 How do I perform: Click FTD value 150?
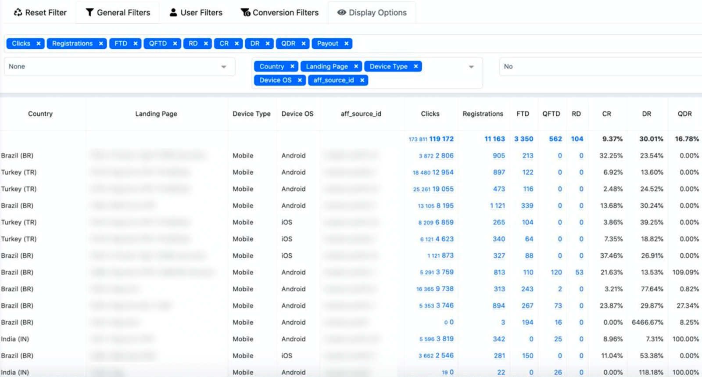click(x=527, y=355)
